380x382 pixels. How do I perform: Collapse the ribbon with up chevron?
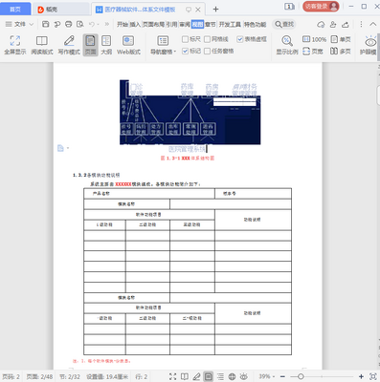[373, 24]
